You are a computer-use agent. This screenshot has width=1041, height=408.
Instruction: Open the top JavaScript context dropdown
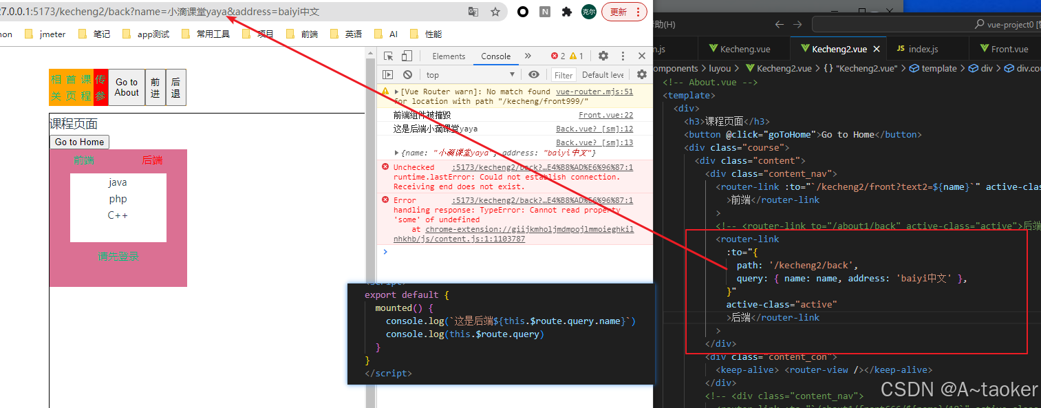tap(471, 75)
